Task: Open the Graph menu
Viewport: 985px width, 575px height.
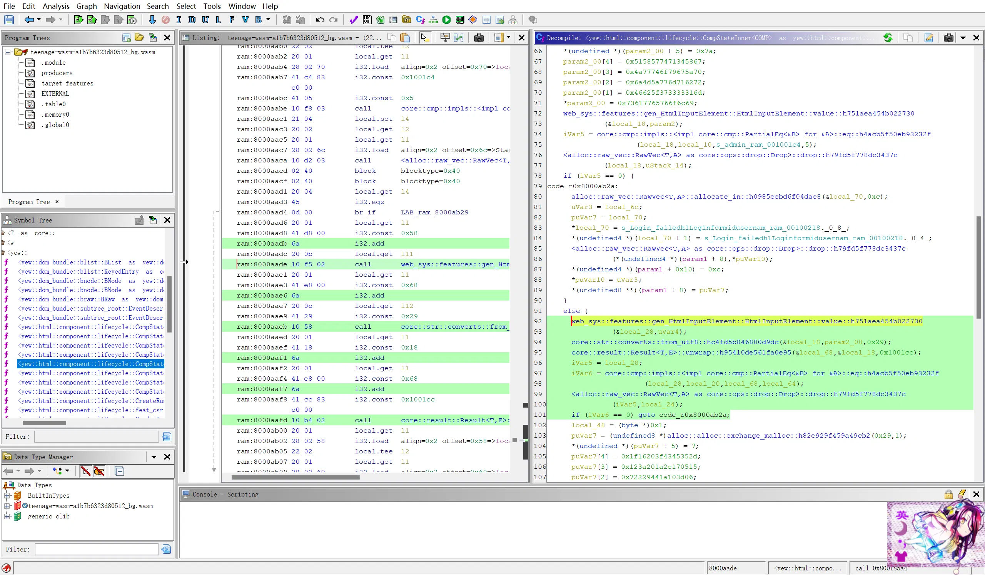Action: 87,6
